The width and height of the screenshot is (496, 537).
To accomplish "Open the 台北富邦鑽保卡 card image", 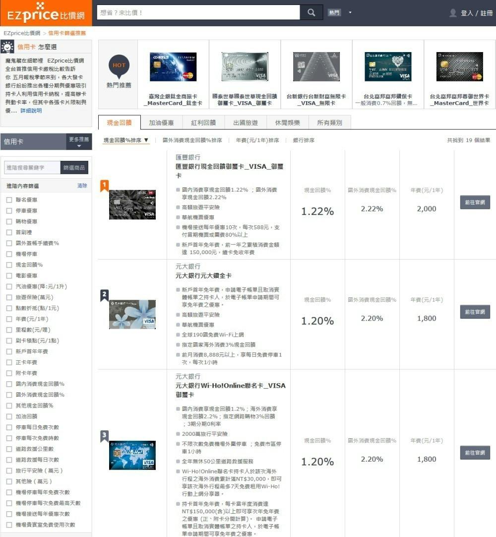I will click(x=388, y=67).
